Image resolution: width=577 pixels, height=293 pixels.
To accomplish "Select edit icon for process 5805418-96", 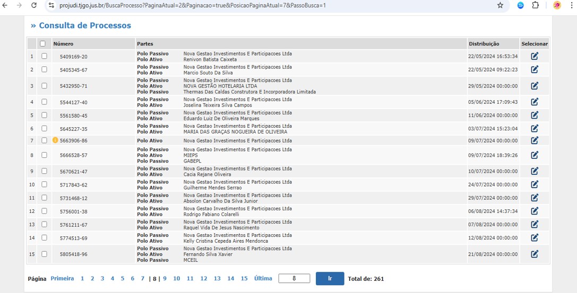I will pyautogui.click(x=535, y=254).
